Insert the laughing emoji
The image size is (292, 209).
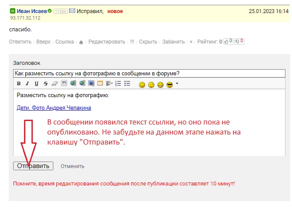160,85
